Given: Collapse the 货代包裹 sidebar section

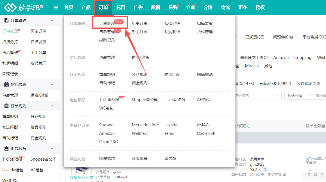Looking at the screenshot, I should coord(52,85).
